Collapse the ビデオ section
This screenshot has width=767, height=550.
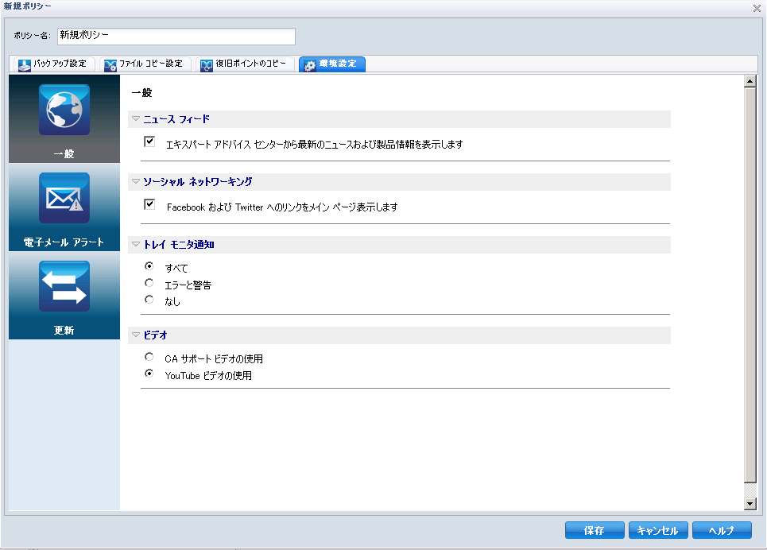(136, 335)
